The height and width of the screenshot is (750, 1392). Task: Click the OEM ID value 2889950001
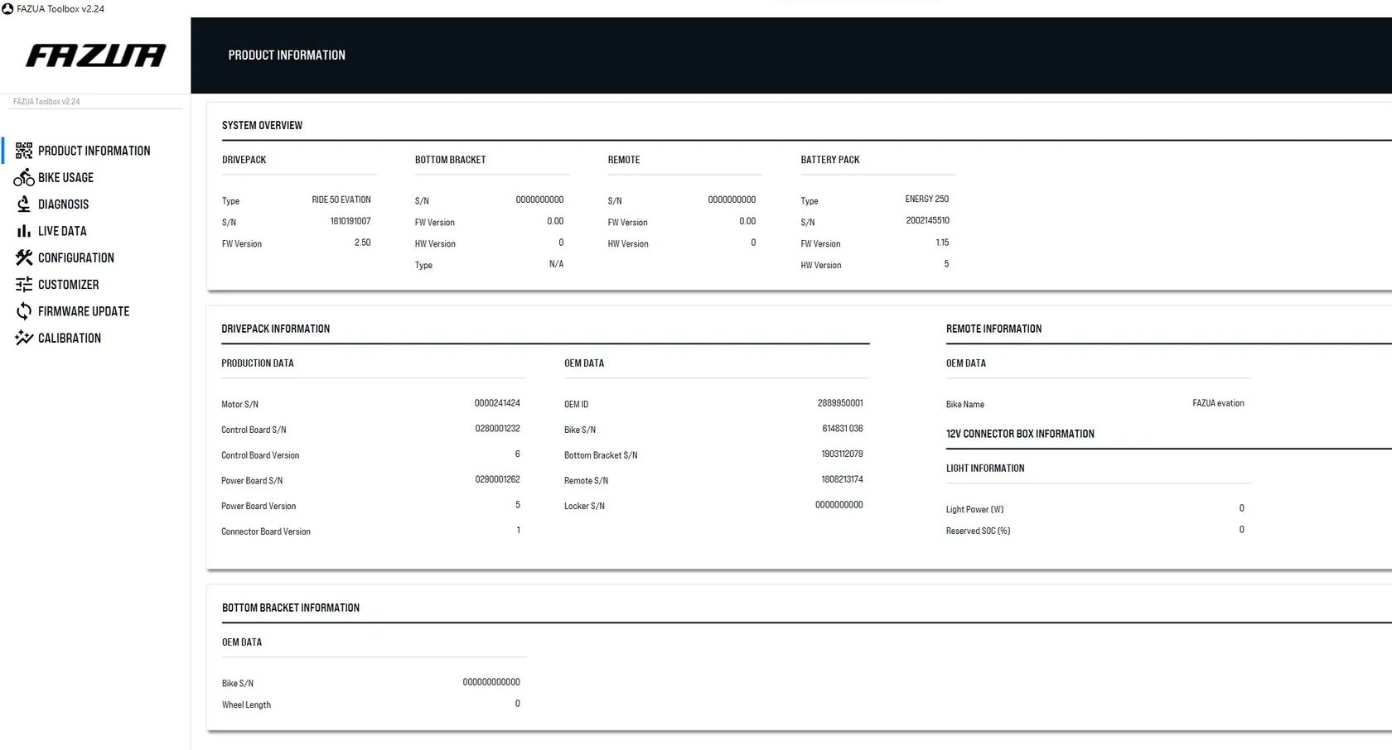(839, 403)
